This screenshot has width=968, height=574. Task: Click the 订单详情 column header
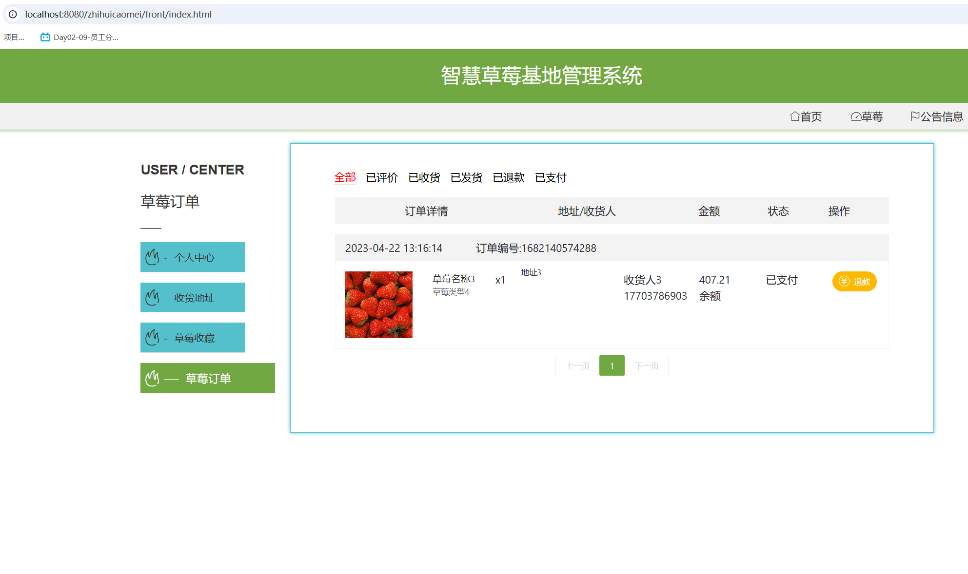pos(426,211)
